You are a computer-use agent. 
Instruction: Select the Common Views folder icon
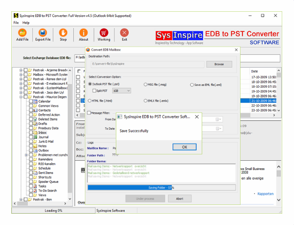(x=35, y=106)
